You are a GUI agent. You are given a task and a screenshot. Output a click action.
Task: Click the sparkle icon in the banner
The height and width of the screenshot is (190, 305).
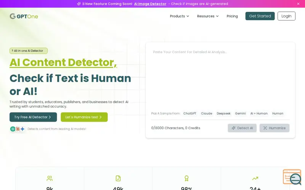(x=79, y=4)
